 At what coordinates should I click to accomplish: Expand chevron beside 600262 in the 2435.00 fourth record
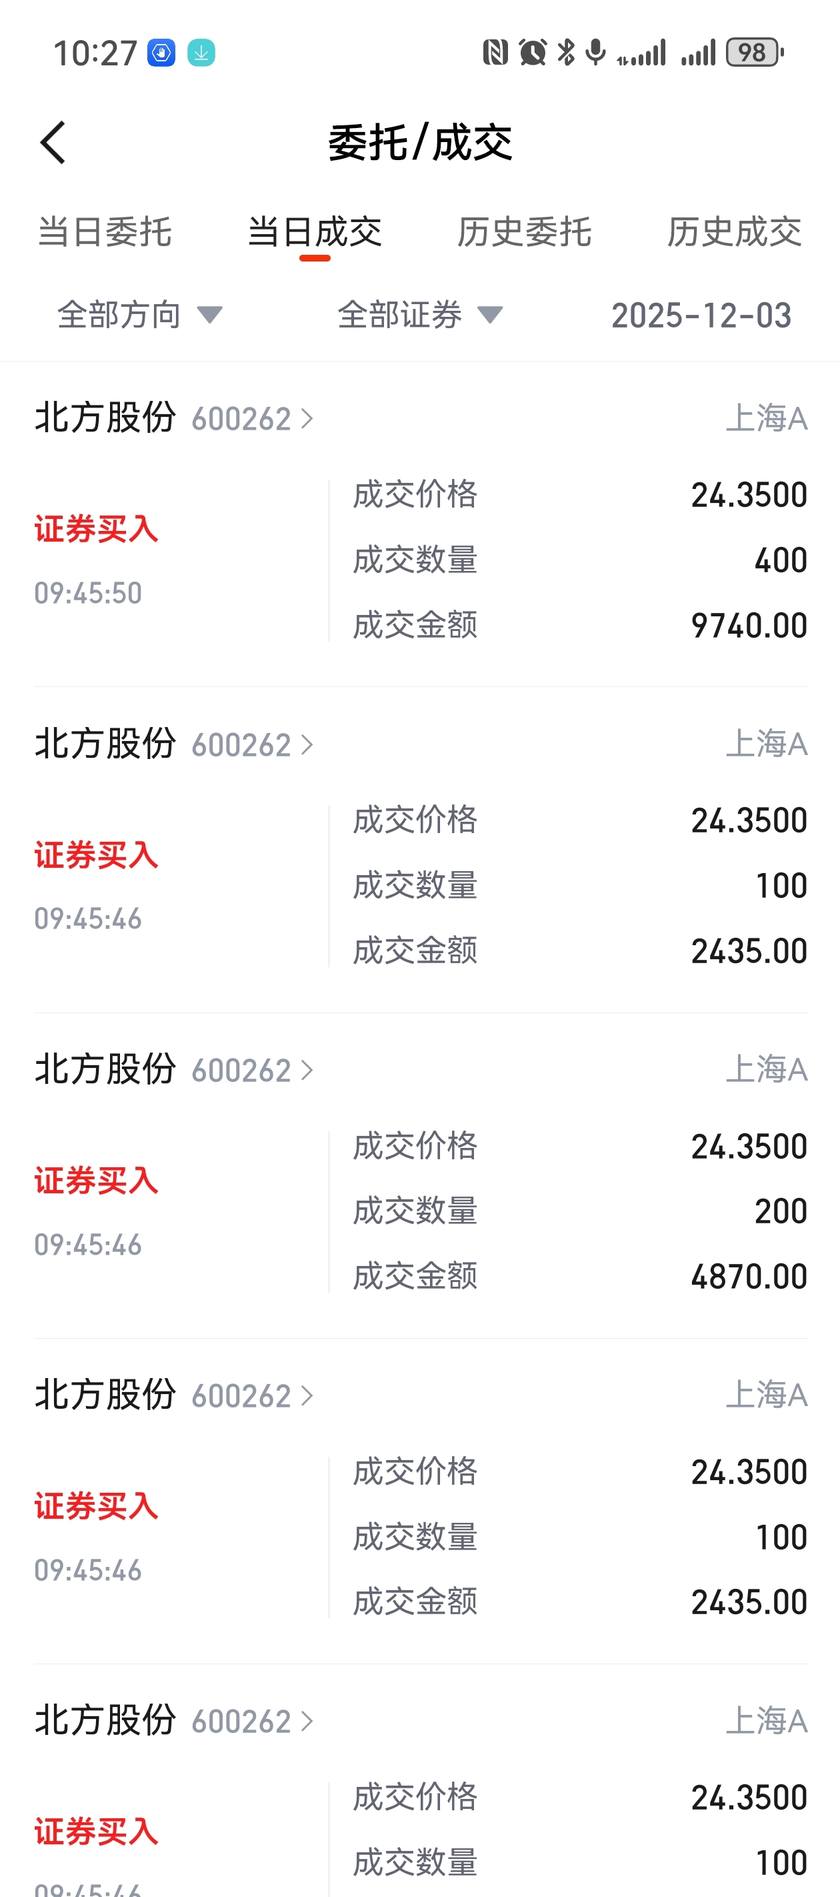(x=307, y=1396)
